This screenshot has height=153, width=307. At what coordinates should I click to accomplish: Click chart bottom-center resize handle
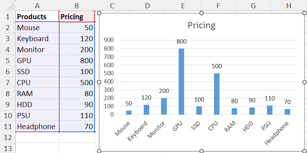[x=201, y=151]
